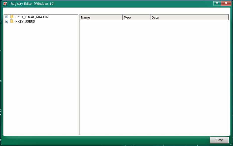Sort by the Type column header
The image size is (233, 146).
136,17
